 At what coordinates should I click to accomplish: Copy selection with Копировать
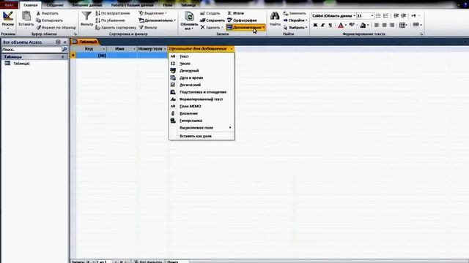(x=49, y=20)
